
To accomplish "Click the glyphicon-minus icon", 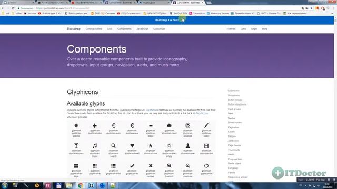I will point(151,125).
